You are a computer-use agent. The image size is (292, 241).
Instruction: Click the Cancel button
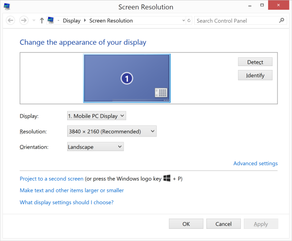[x=223, y=224]
